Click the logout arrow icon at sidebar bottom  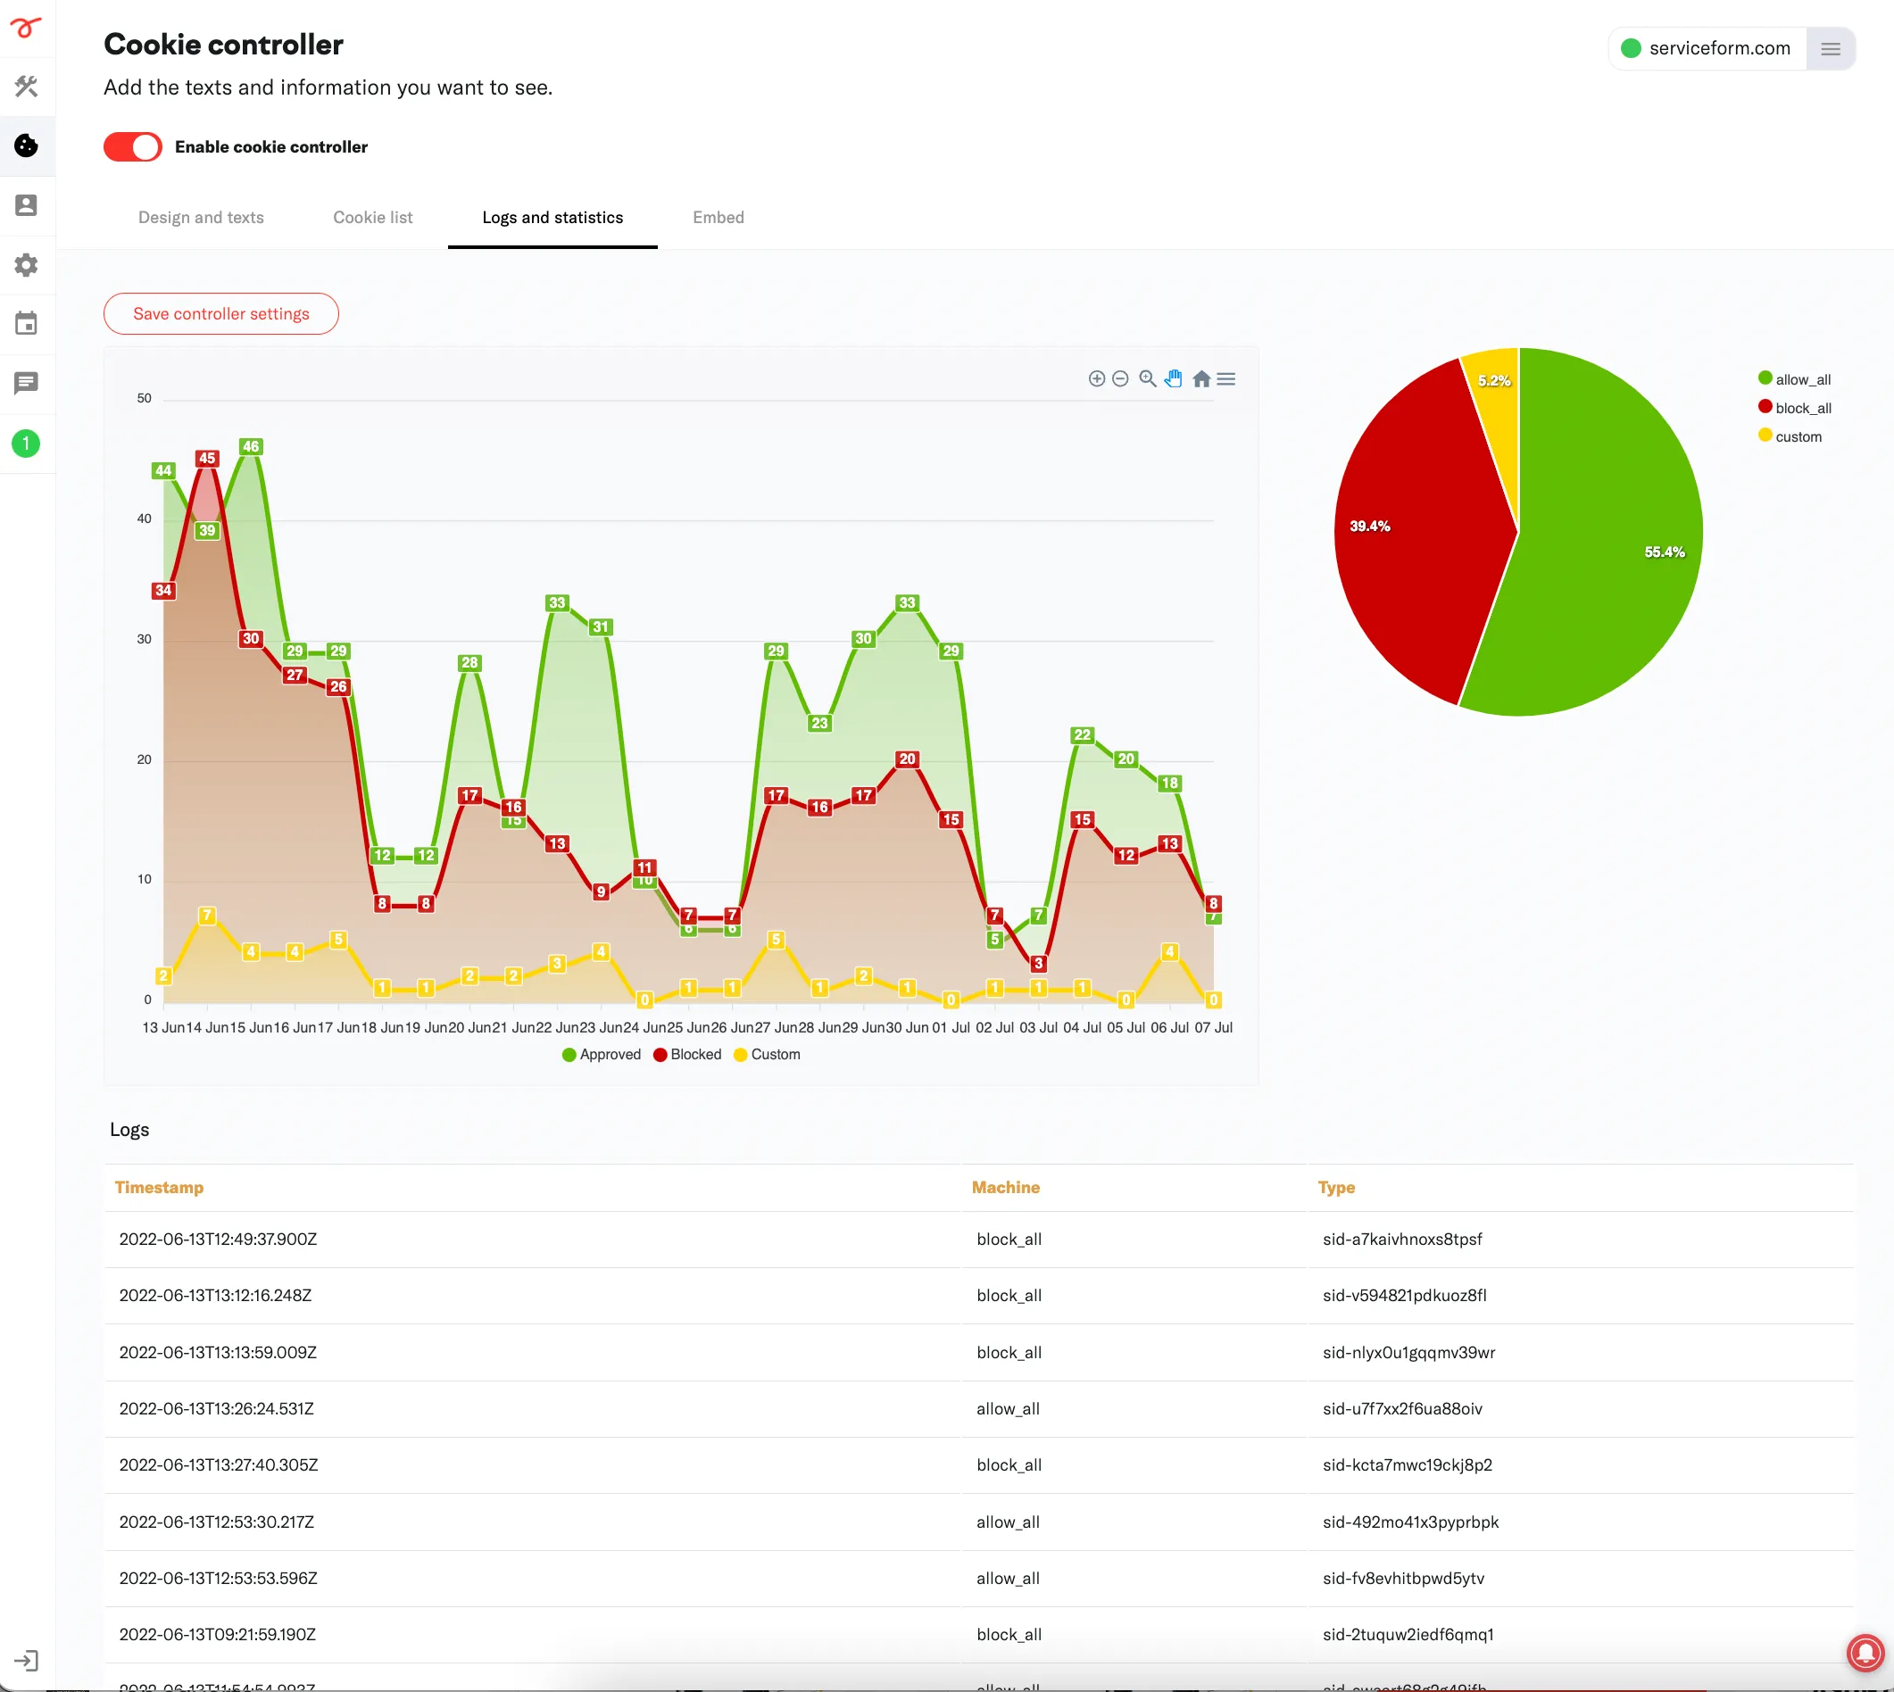pyautogui.click(x=26, y=1661)
